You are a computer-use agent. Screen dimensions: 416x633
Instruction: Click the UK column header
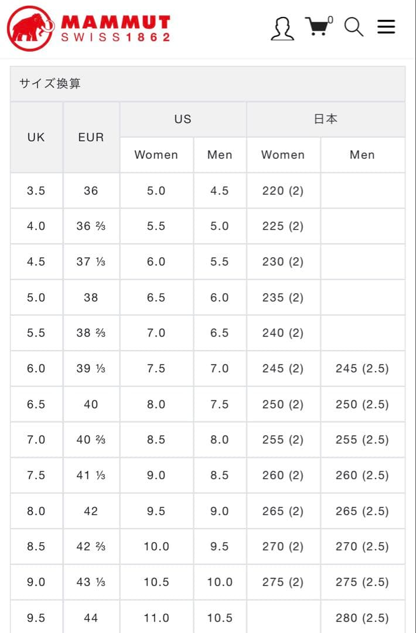click(x=36, y=137)
